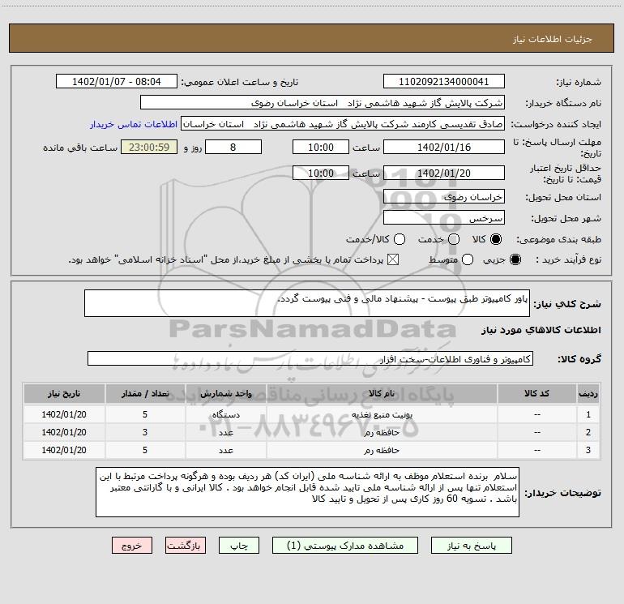The width and height of the screenshot is (624, 604).
Task: Click the اطلاعات کالاهای مورد نیاز heading
Action: coord(541,330)
